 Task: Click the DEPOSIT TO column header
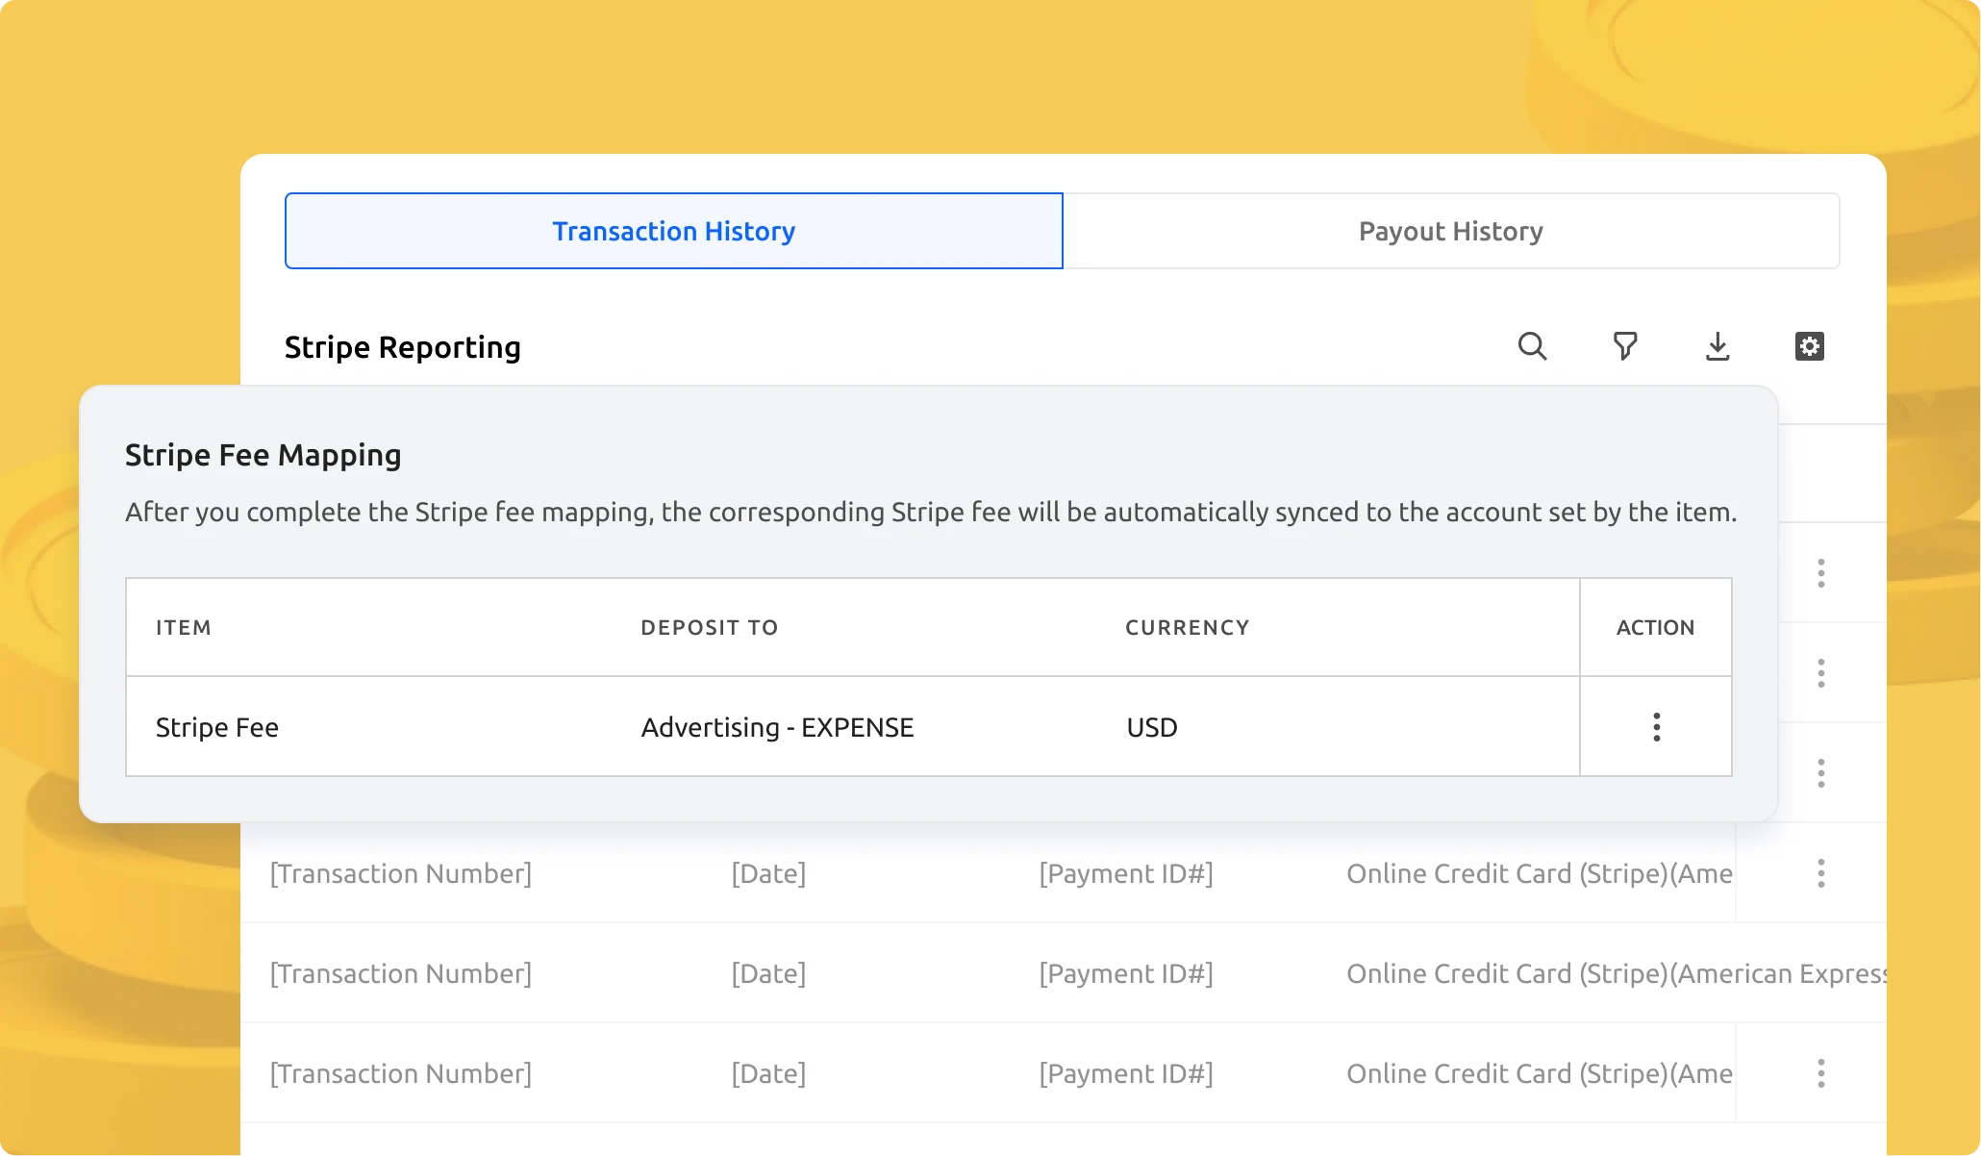710,627
